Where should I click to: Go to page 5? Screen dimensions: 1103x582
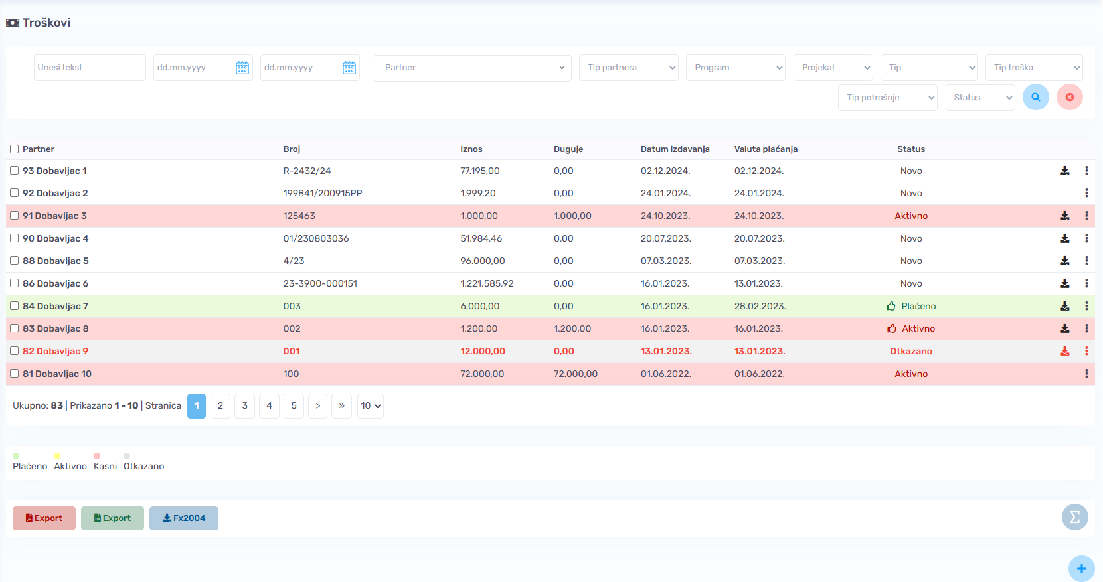[294, 405]
